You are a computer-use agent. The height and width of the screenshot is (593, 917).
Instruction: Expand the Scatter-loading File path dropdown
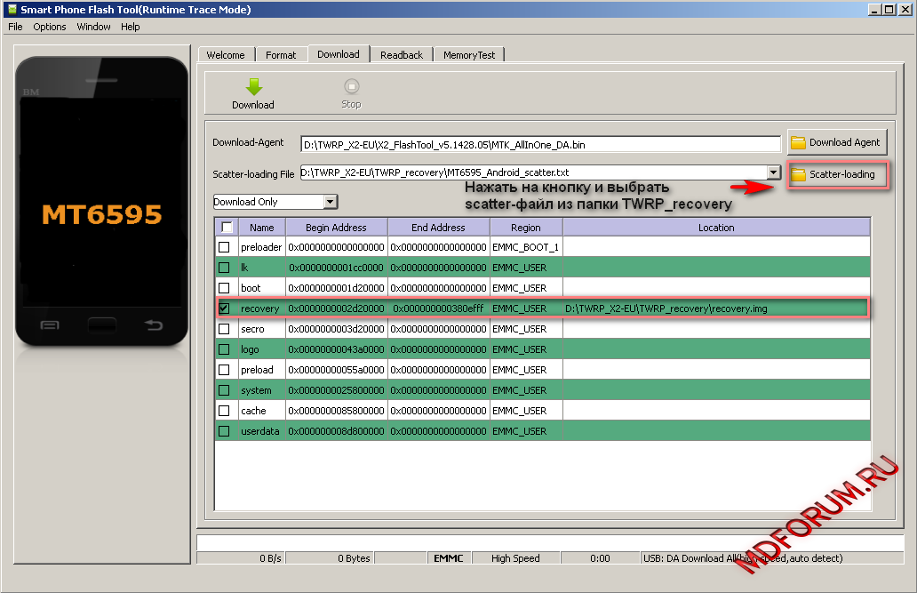click(773, 172)
